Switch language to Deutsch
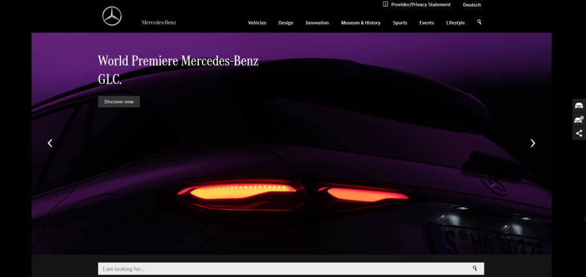 [471, 5]
